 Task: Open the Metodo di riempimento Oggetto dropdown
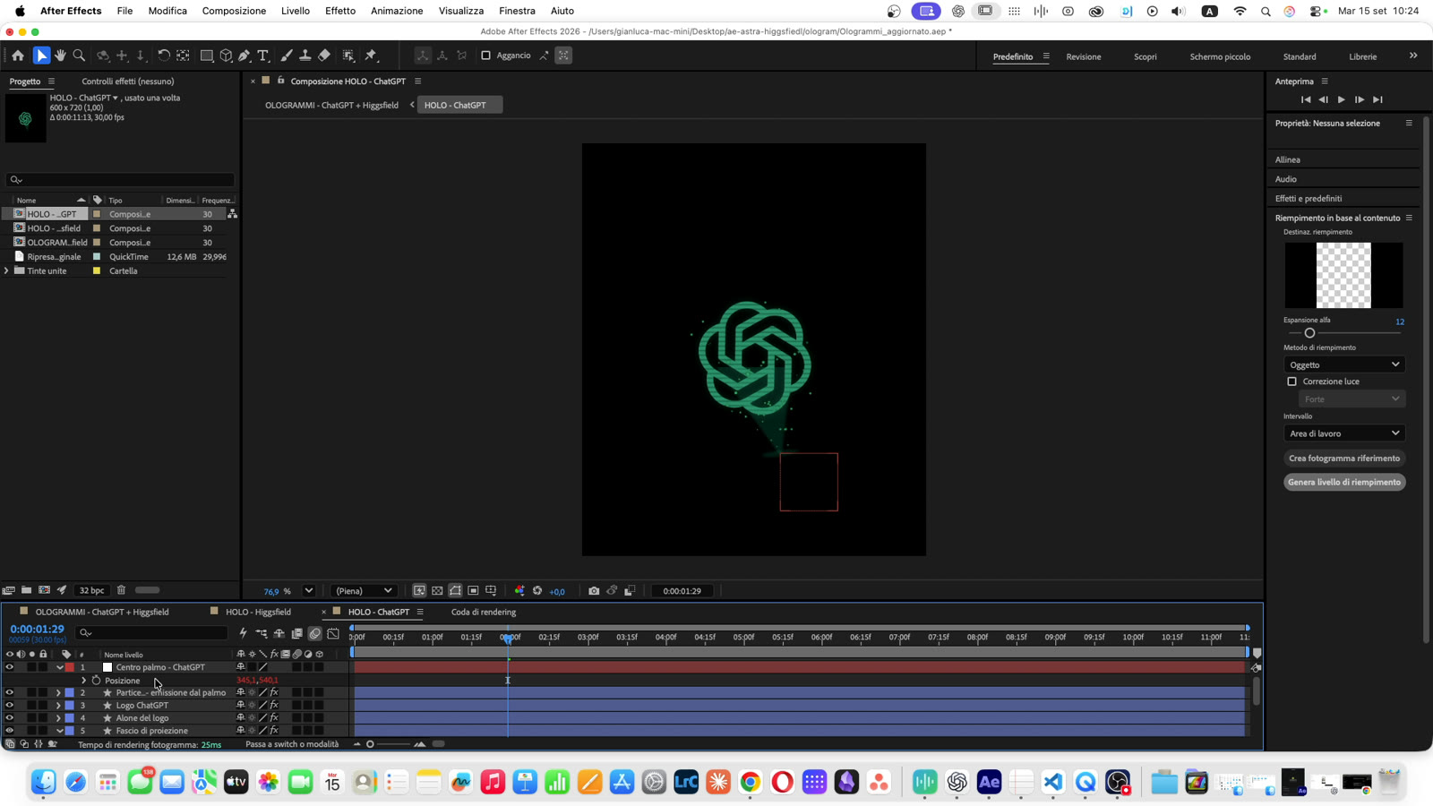pyautogui.click(x=1343, y=364)
